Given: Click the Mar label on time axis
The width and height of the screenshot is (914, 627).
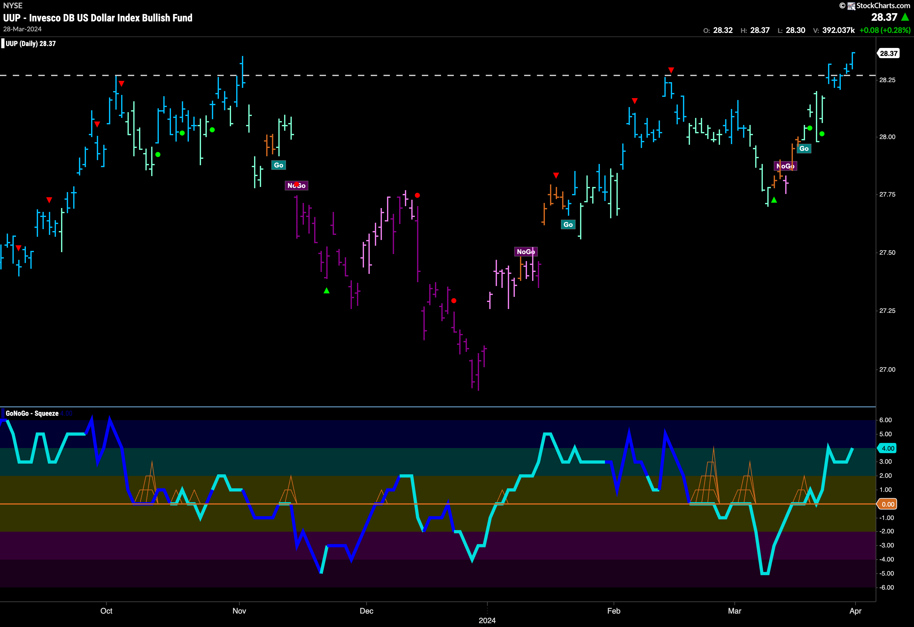Looking at the screenshot, I should click(734, 611).
